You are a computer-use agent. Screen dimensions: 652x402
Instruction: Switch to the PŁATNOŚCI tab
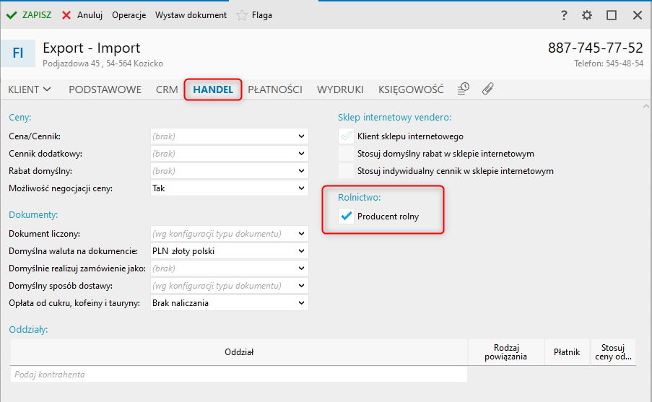275,89
